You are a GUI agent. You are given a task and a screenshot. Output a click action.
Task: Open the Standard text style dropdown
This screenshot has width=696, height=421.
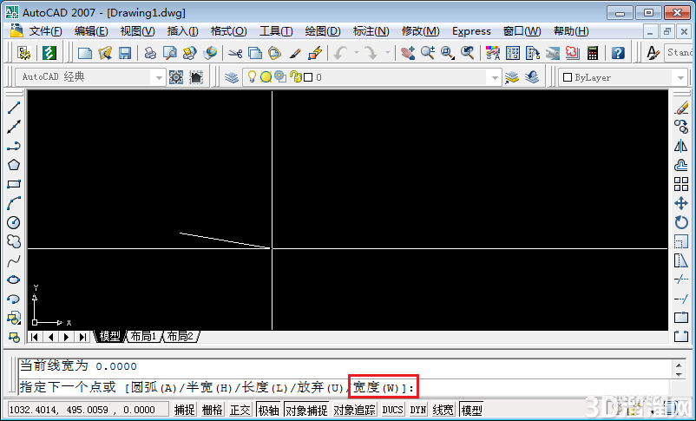point(680,52)
